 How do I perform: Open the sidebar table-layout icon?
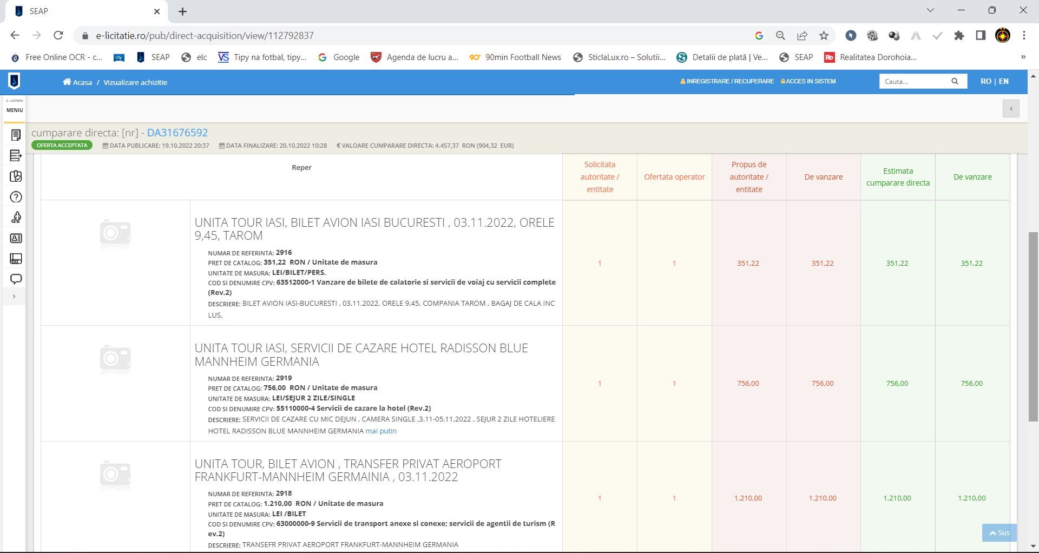coord(16,259)
